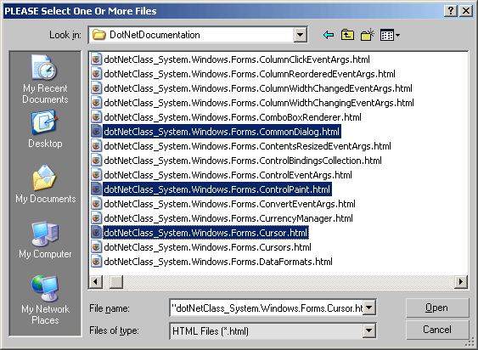Go to Desktop in places bar
478x350 pixels.
pyautogui.click(x=45, y=129)
